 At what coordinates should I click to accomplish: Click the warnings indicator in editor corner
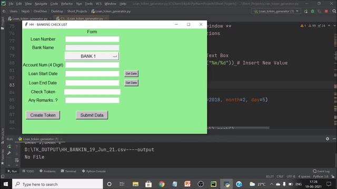pyautogui.click(x=303, y=26)
